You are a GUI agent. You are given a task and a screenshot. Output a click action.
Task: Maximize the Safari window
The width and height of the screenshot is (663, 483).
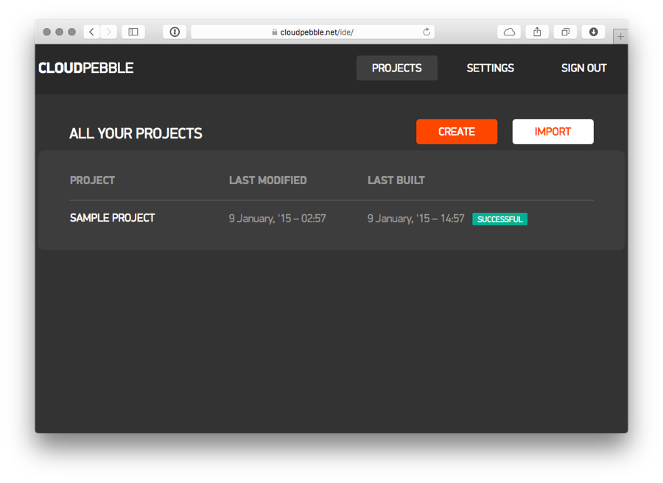(x=72, y=32)
